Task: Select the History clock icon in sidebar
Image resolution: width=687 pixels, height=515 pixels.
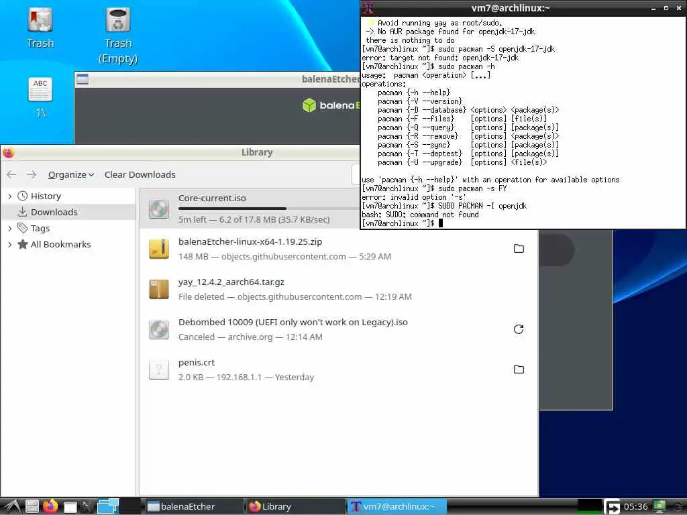Action: pyautogui.click(x=22, y=196)
